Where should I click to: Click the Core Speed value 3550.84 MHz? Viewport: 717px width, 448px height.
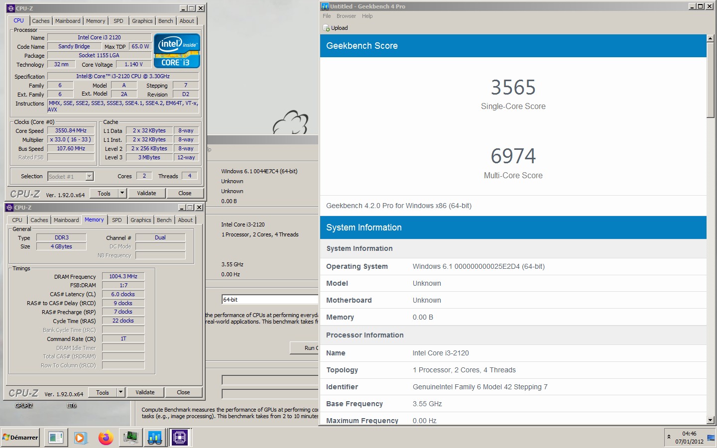click(71, 130)
